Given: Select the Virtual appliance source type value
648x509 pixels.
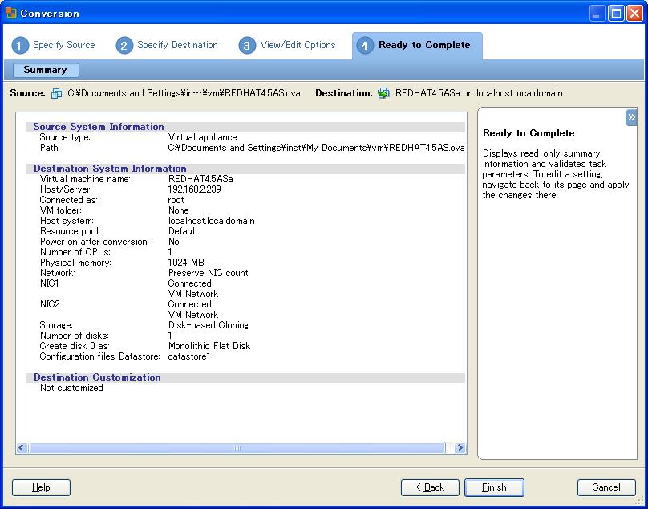Looking at the screenshot, I should coord(202,137).
